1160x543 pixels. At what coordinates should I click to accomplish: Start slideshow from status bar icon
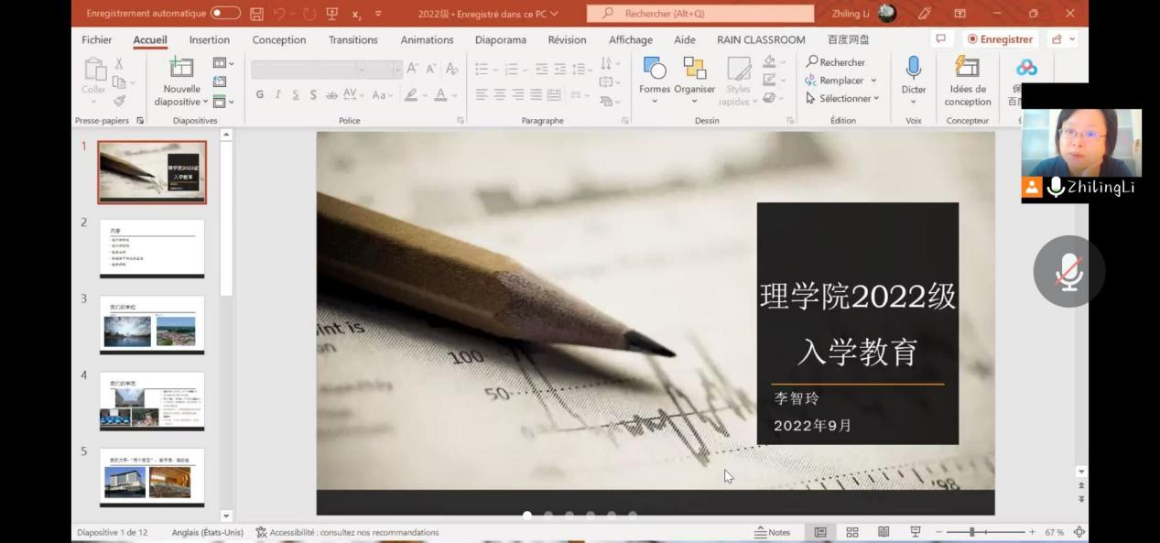(x=915, y=532)
